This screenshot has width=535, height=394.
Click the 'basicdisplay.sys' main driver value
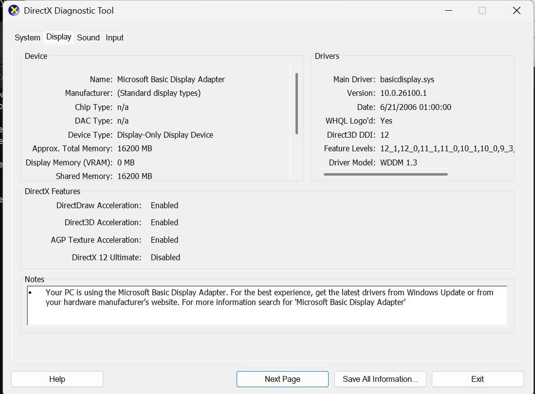click(407, 79)
